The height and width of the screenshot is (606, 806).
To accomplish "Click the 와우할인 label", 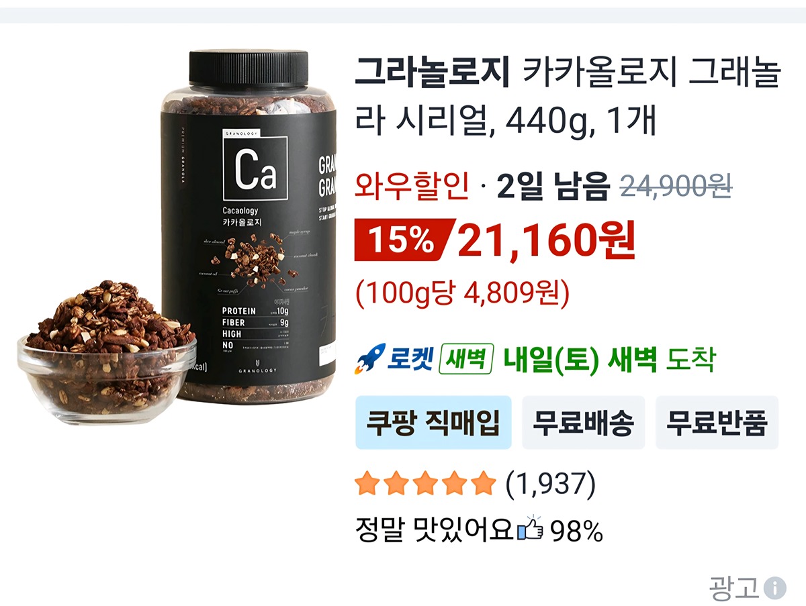I will (x=412, y=186).
